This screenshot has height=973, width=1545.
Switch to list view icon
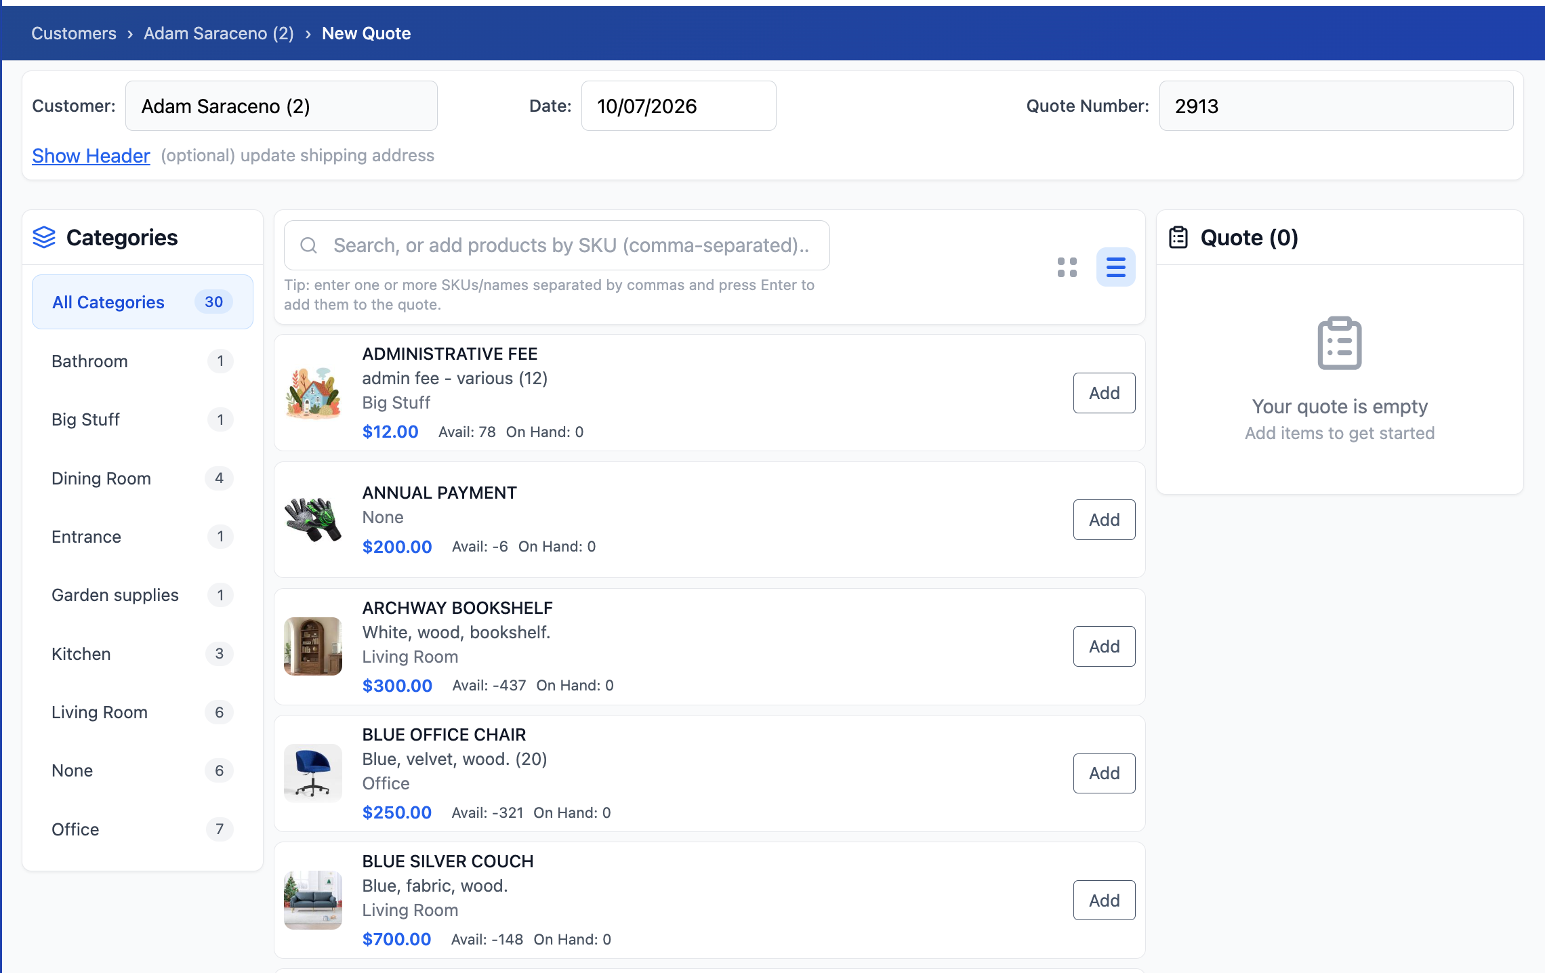pos(1115,267)
